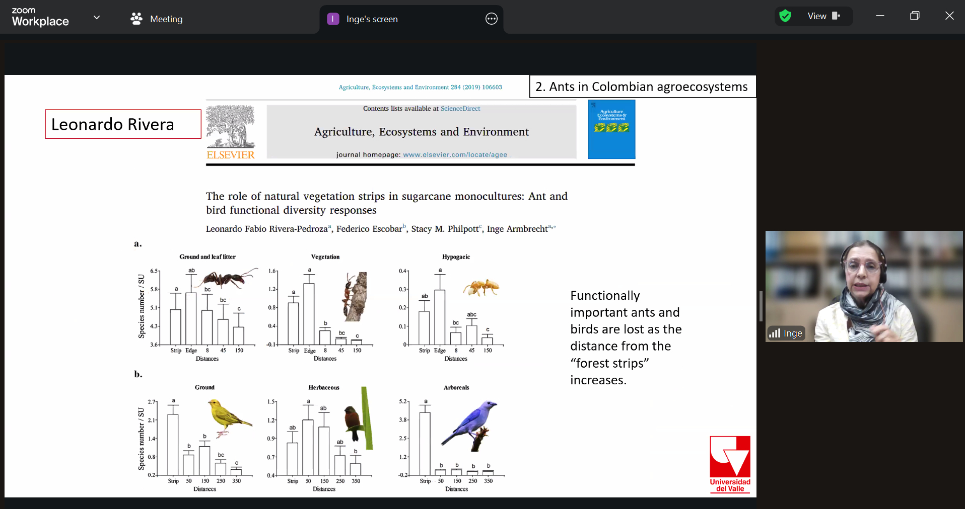Click the green security shield icon
This screenshot has width=965, height=509.
click(785, 16)
